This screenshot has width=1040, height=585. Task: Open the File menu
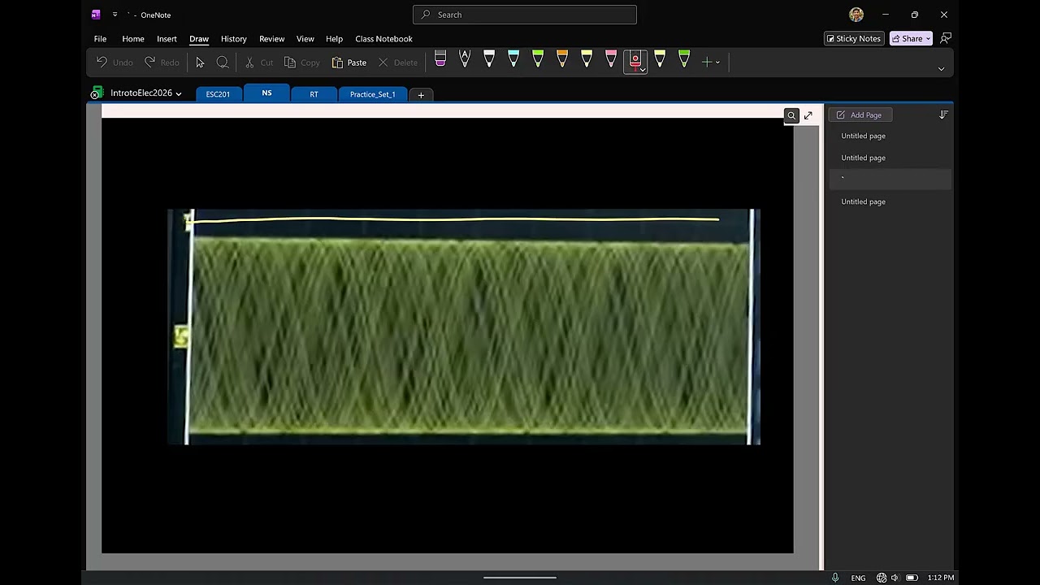point(100,39)
